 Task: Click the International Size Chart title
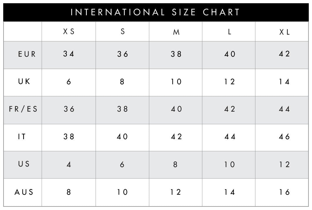point(156,12)
